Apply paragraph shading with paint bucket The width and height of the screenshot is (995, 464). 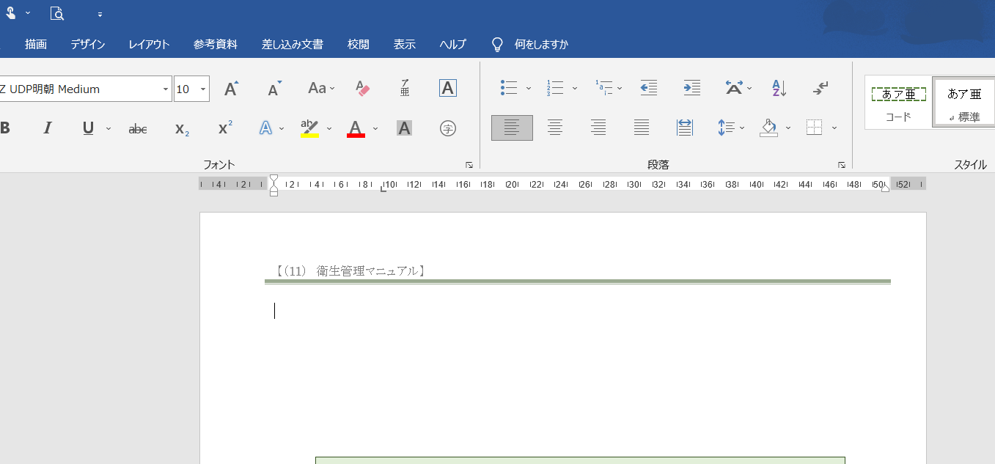(x=768, y=128)
